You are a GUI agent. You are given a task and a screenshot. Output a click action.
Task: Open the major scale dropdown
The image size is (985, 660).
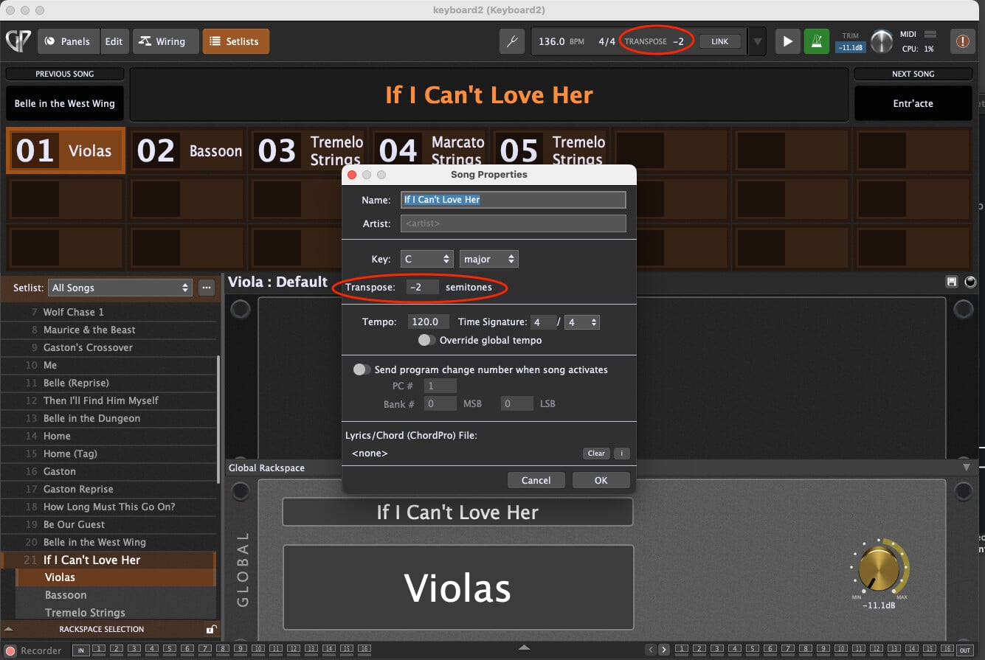488,259
